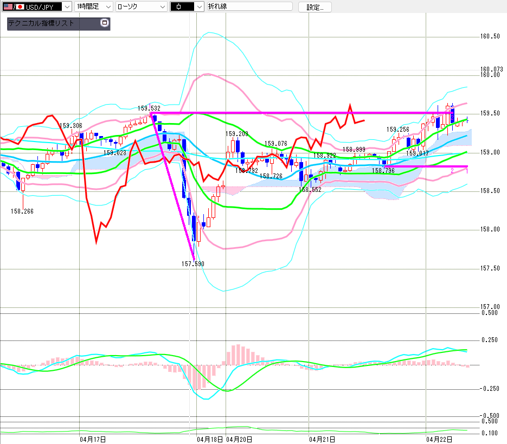Open the USD/JPY currency pair dropdown arrow
The image size is (507, 444).
coord(67,7)
